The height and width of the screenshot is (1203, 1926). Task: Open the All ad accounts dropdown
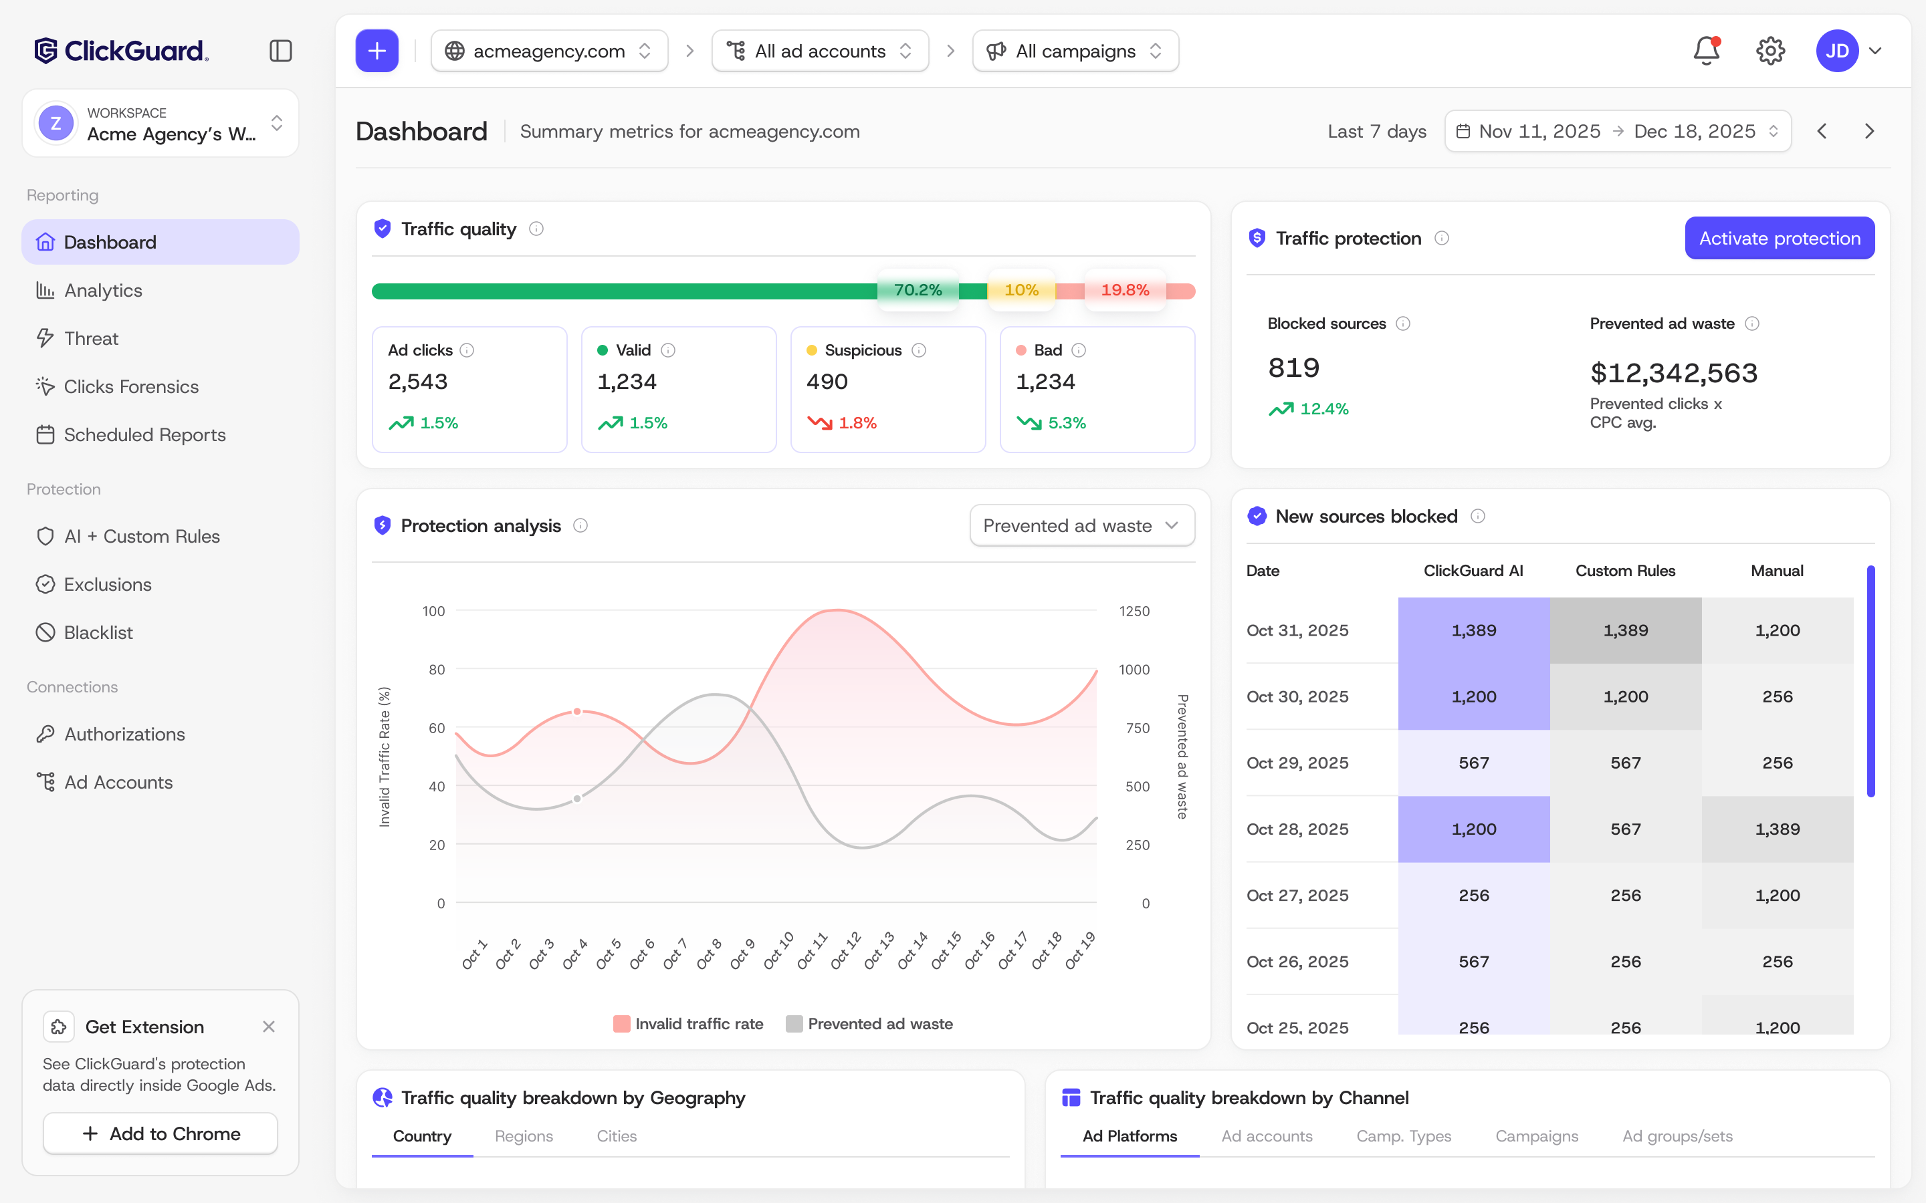(820, 51)
